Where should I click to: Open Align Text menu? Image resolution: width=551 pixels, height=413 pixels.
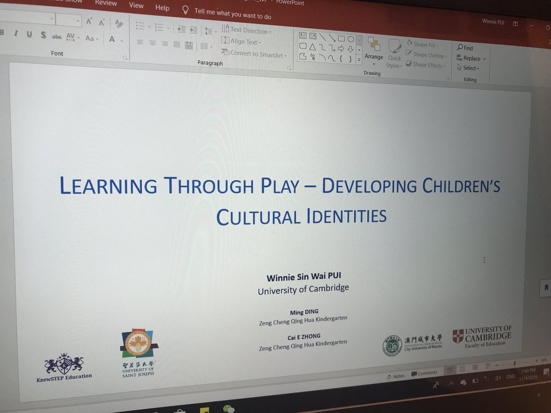(242, 41)
